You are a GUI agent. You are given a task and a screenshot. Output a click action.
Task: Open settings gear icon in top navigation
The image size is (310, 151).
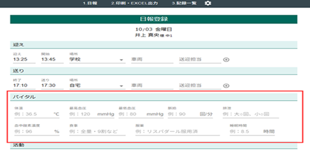point(208,3)
